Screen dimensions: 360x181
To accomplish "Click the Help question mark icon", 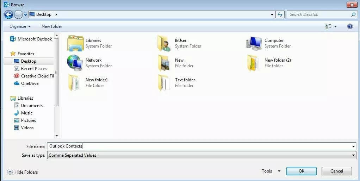I will (350, 26).
